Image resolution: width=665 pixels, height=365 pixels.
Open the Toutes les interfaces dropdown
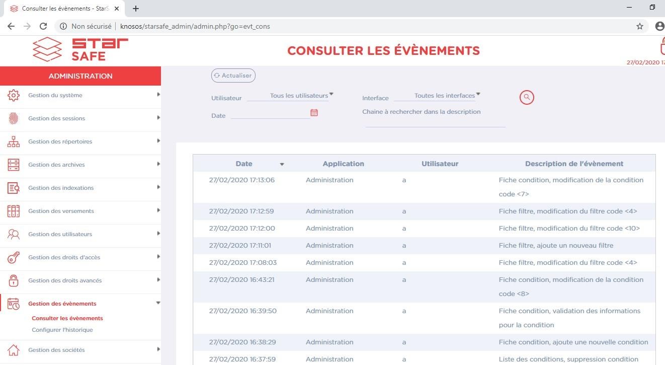point(447,95)
